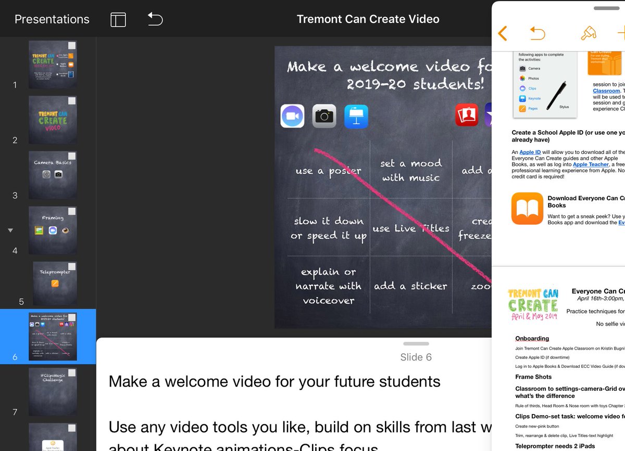This screenshot has width=625, height=451.
Task: Tap 'Frame Shots' heading in Pages document
Action: coord(533,377)
